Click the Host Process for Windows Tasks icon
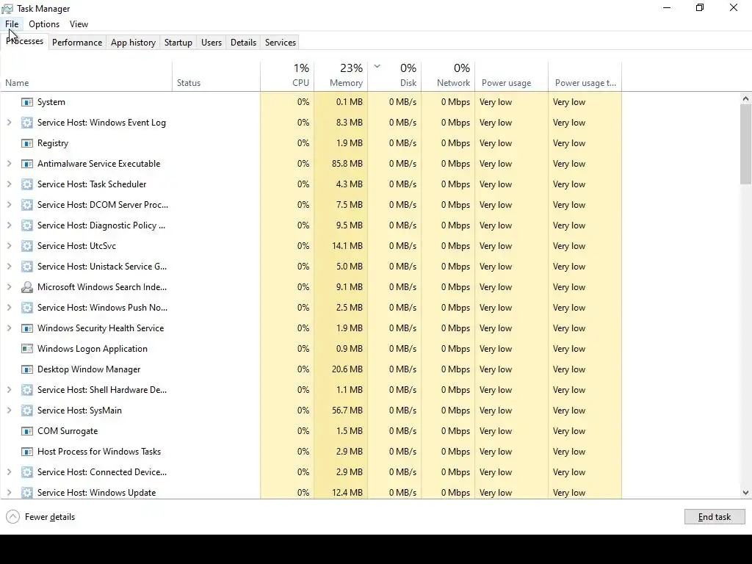This screenshot has width=752, height=564. 27,452
